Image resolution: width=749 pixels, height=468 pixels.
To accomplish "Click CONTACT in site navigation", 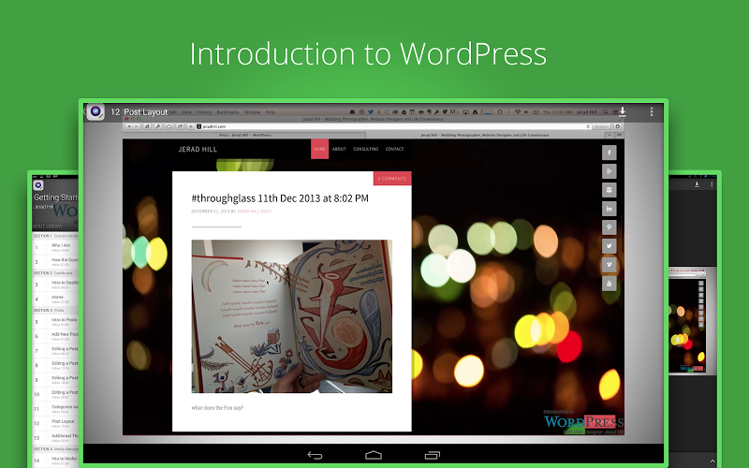I will click(394, 149).
